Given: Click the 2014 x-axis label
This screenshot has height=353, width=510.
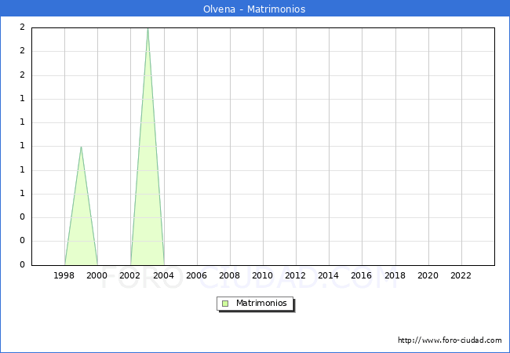Looking at the screenshot, I should click(328, 275).
